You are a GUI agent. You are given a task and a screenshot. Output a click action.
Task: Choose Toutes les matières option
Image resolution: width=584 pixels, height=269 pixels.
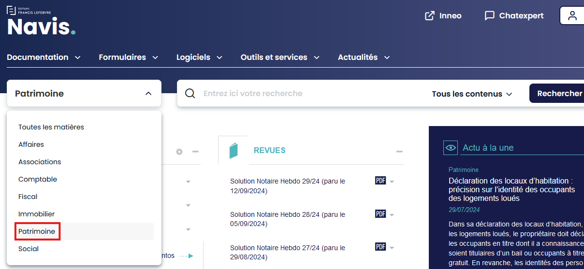click(51, 127)
